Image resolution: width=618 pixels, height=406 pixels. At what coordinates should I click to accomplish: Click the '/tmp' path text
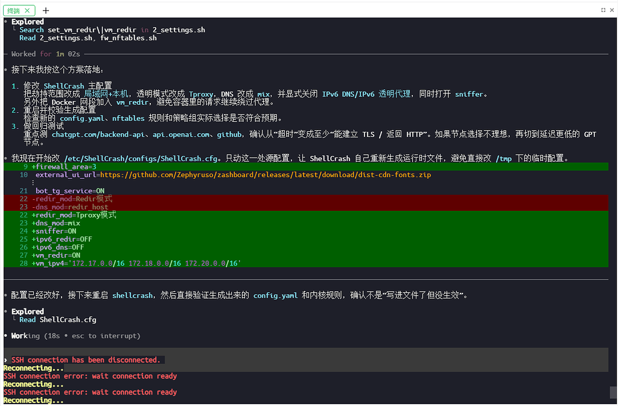pos(504,158)
